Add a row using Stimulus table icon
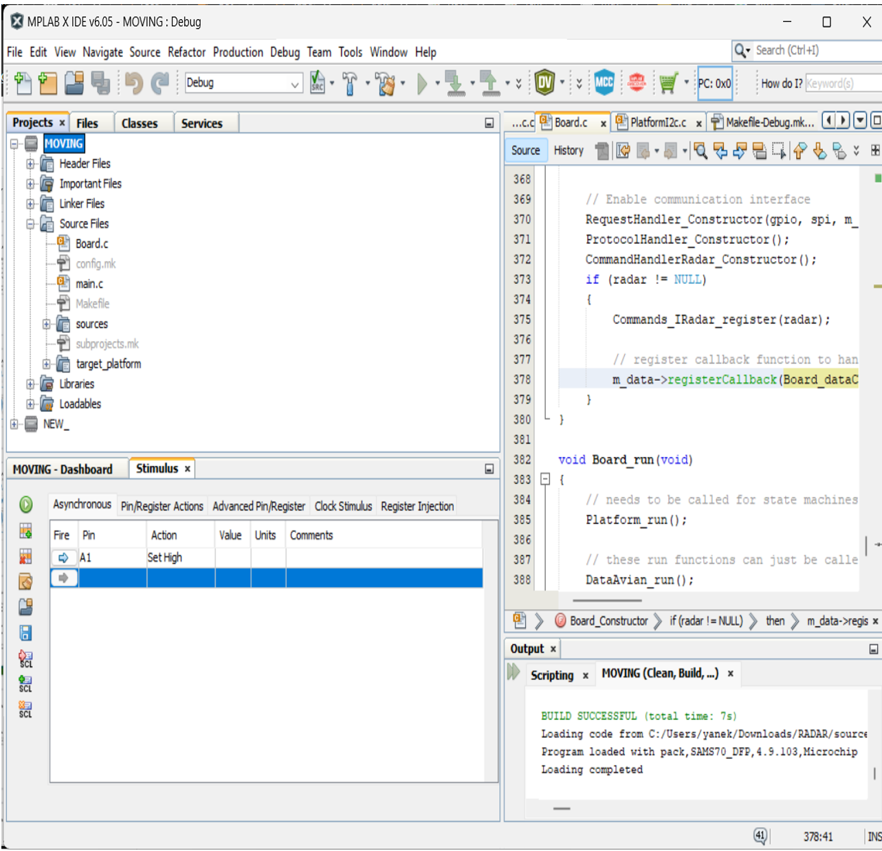This screenshot has width=882, height=851. [x=26, y=531]
